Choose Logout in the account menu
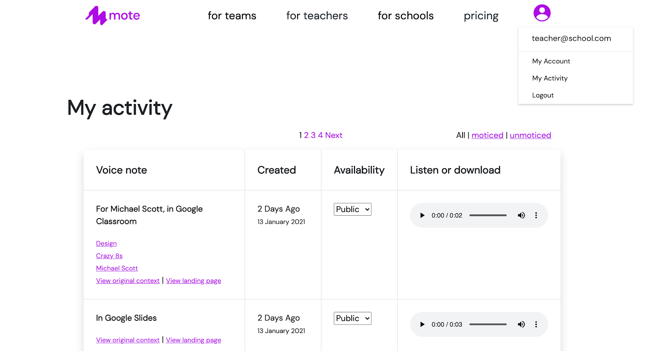Screen dimensions: 652x351 543,95
